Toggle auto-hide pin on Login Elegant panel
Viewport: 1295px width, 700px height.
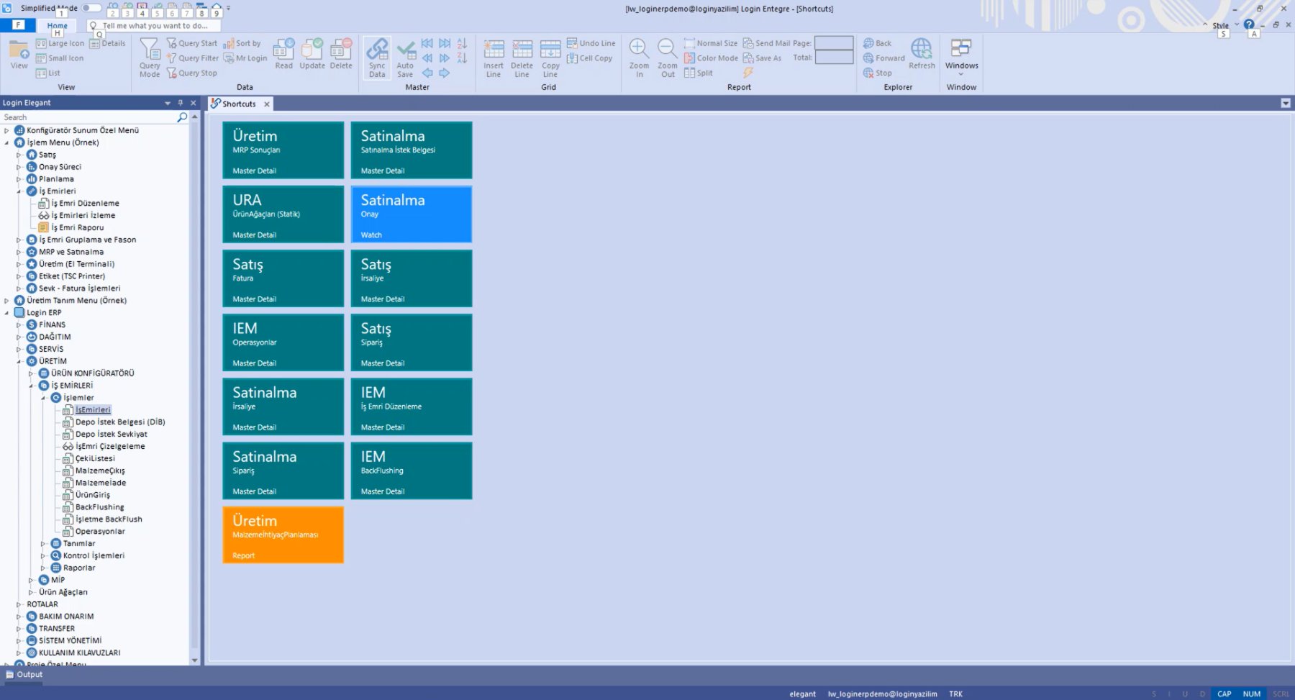point(181,103)
